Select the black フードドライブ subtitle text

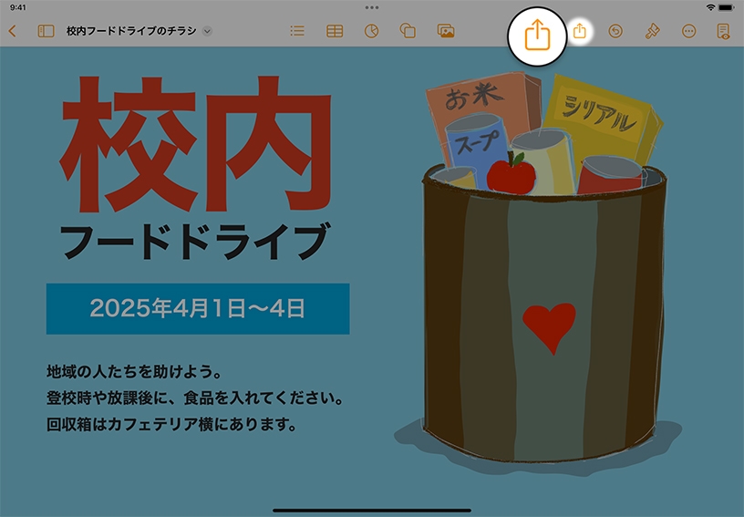pyautogui.click(x=192, y=242)
